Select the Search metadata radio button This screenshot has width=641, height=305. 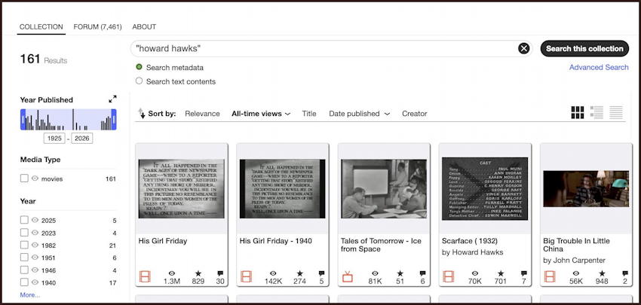tap(139, 67)
